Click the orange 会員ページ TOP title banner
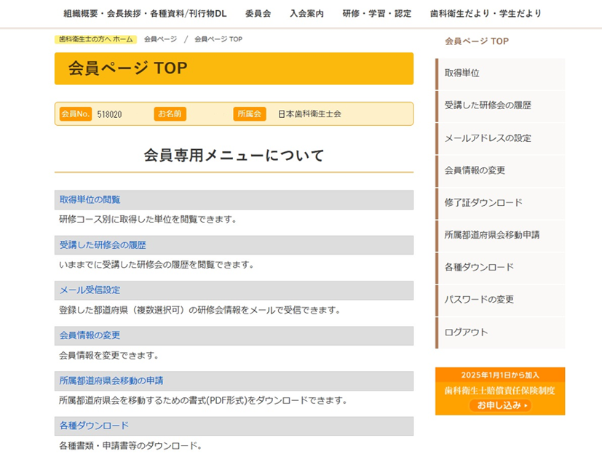Screen dimensions: 602x454 234,68
